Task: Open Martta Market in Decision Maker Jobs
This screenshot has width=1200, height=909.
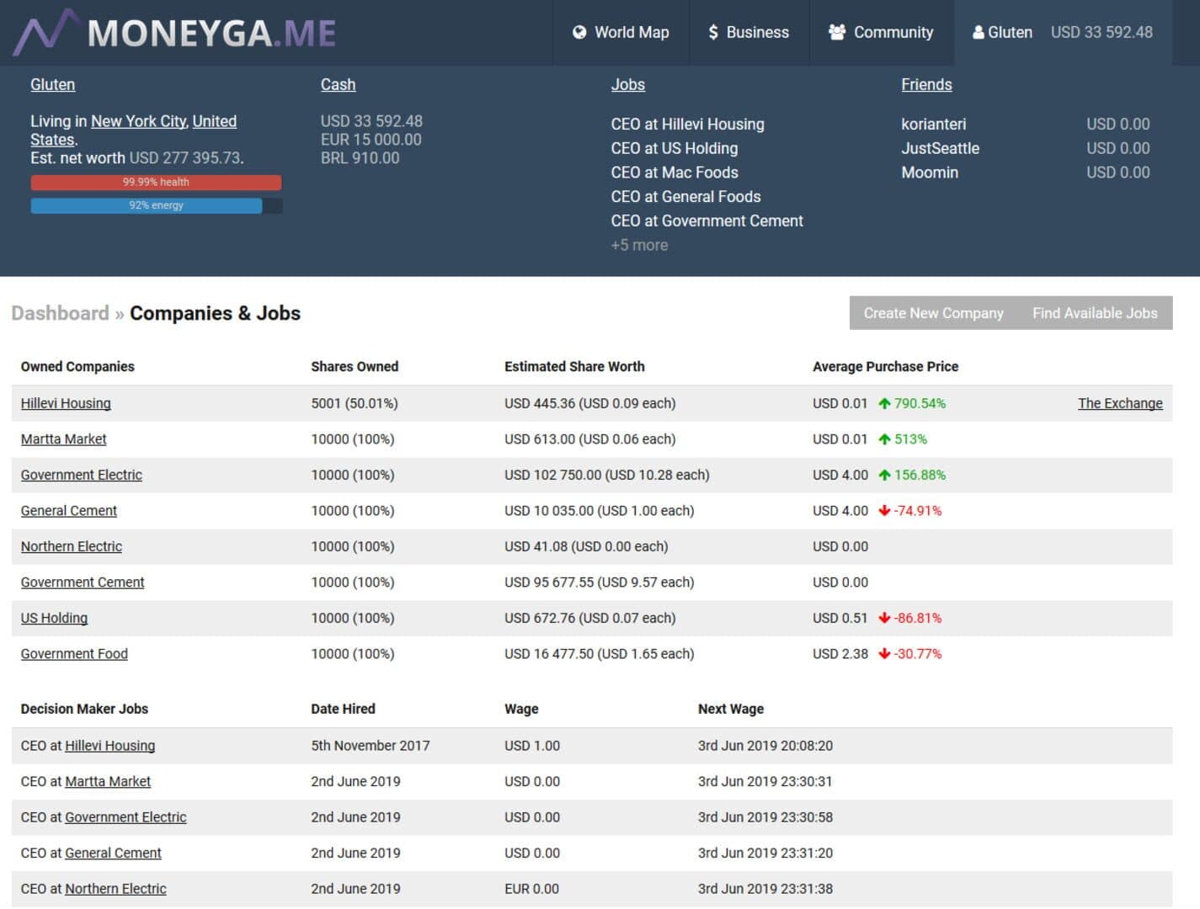Action: pos(108,781)
